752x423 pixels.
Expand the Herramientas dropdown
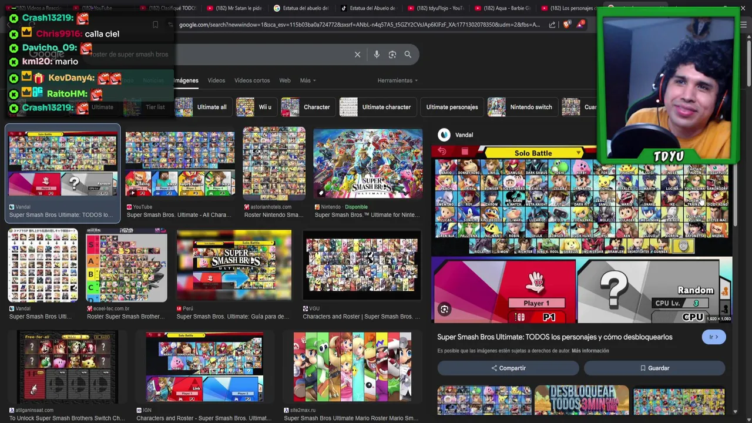tap(398, 80)
